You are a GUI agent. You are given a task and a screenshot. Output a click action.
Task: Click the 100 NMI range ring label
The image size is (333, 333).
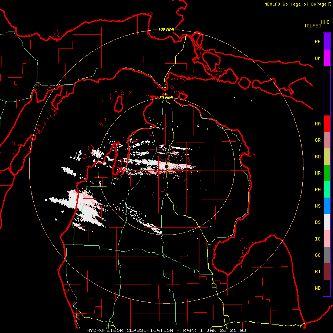[166, 29]
